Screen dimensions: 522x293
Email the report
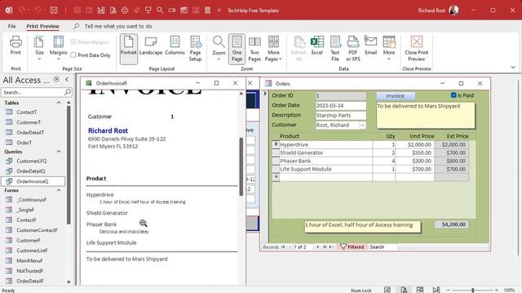click(370, 46)
